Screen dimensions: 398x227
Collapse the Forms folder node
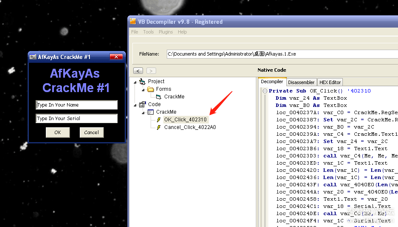143,90
